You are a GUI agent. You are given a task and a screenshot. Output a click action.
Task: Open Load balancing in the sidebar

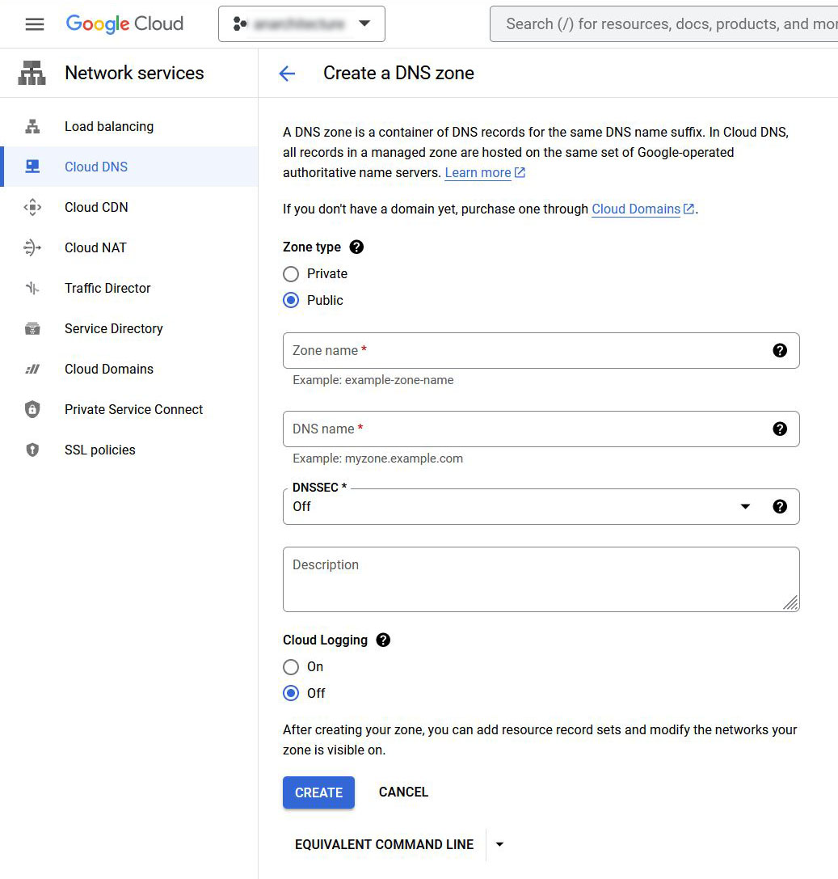click(128, 127)
